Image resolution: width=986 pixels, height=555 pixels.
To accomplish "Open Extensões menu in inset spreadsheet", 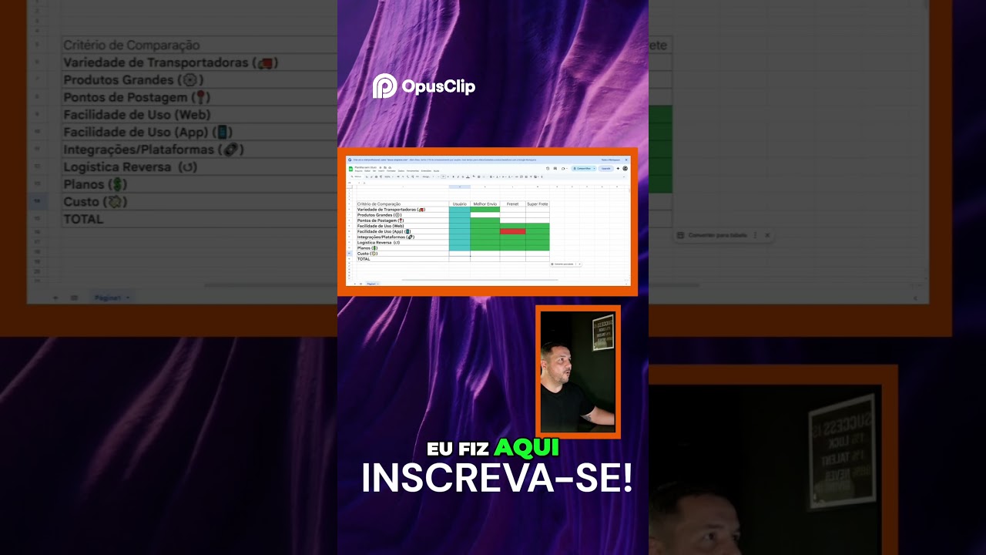I will 426,170.
